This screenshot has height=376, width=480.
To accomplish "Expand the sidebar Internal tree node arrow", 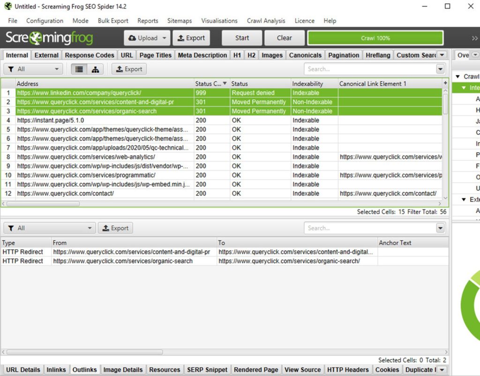I will point(464,88).
